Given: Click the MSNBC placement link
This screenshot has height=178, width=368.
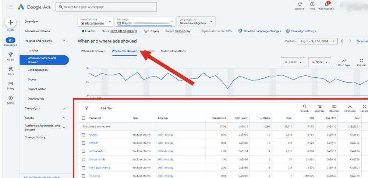Looking at the screenshot, I should click(93, 135).
